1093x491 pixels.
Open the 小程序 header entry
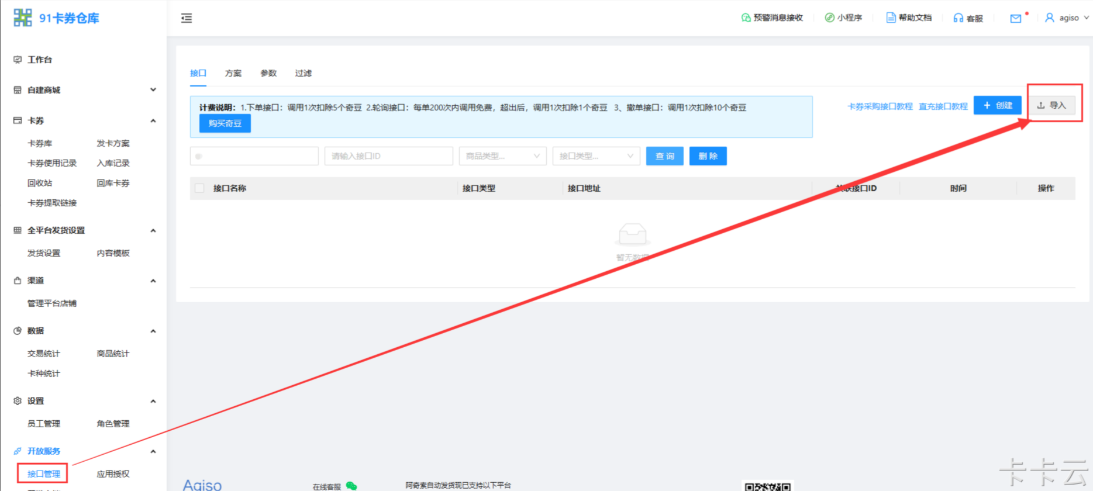click(x=843, y=18)
